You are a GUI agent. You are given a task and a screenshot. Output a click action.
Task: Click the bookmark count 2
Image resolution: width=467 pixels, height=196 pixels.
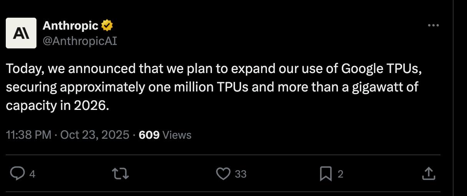coord(340,174)
